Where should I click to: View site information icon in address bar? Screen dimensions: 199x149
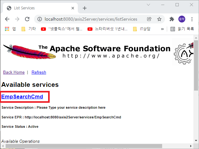tap(40, 19)
